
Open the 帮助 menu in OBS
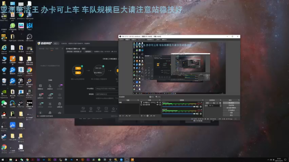[164, 40]
